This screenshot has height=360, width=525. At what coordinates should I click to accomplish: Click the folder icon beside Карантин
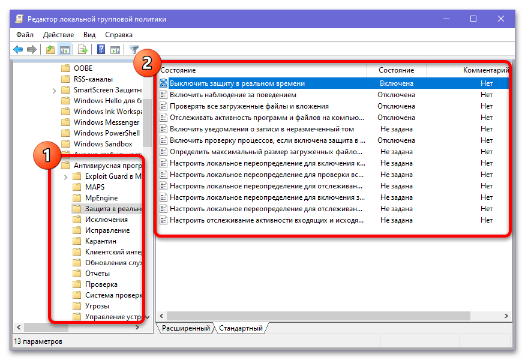77,241
